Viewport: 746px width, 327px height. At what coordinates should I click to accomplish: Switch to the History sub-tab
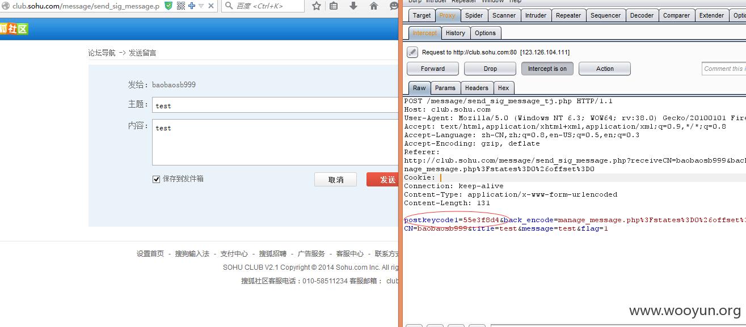click(x=456, y=33)
